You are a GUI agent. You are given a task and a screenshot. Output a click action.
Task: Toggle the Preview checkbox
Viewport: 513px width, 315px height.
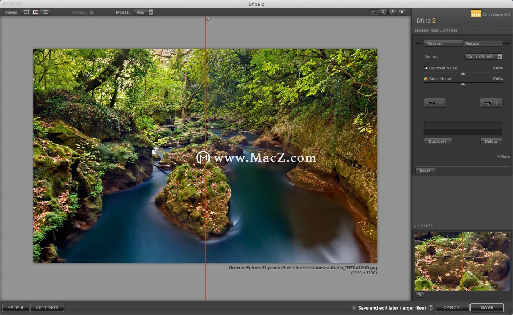tap(92, 12)
